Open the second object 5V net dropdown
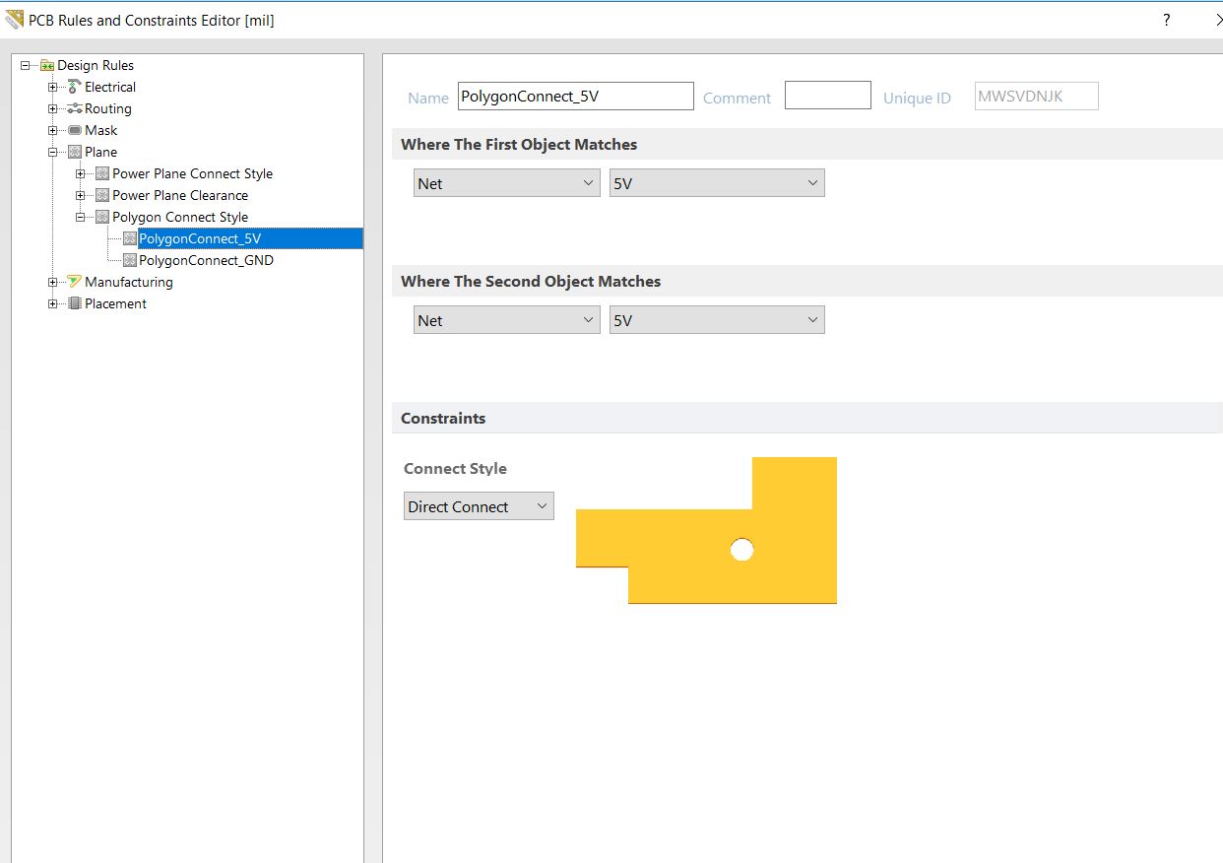 717,320
